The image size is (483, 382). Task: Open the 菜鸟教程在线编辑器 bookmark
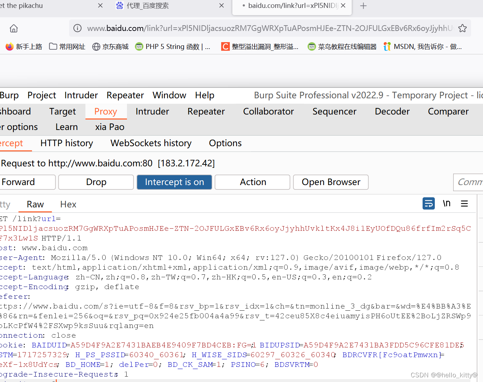tap(342, 46)
